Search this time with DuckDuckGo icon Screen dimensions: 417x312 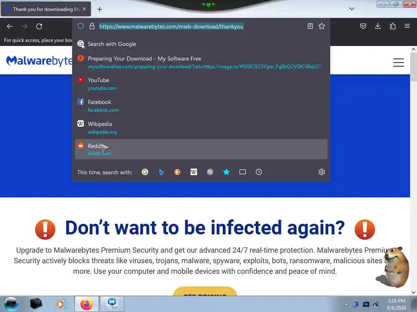178,172
